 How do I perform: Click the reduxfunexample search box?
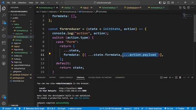pos(102,3)
